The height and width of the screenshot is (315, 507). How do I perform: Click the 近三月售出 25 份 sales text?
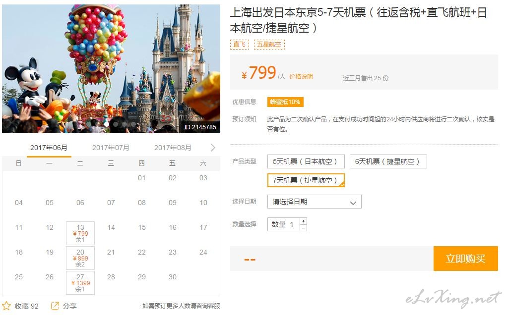366,78
